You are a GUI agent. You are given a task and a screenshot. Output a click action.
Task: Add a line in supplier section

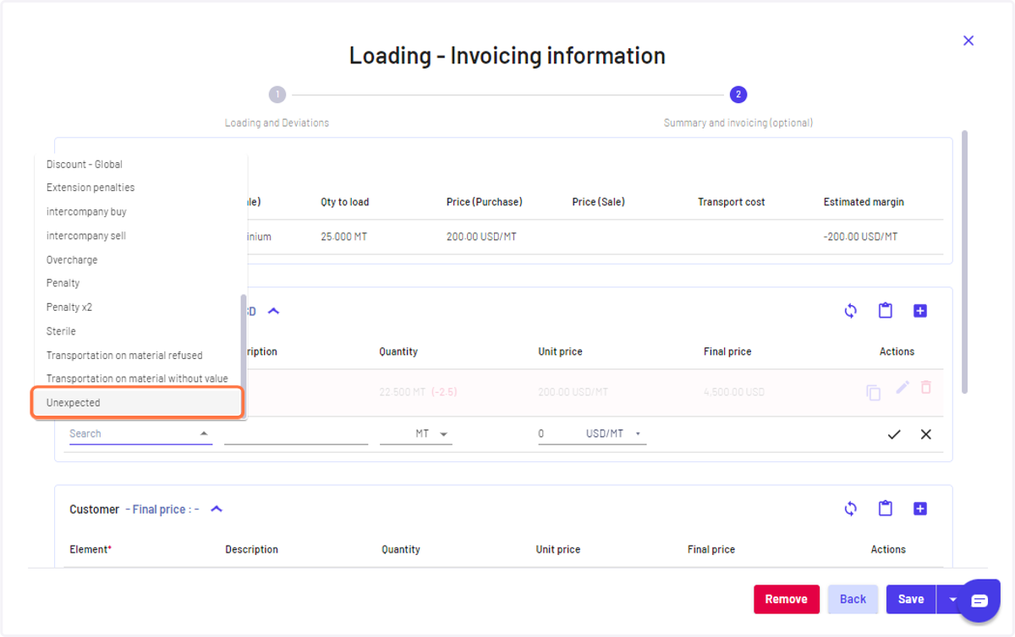click(x=920, y=311)
